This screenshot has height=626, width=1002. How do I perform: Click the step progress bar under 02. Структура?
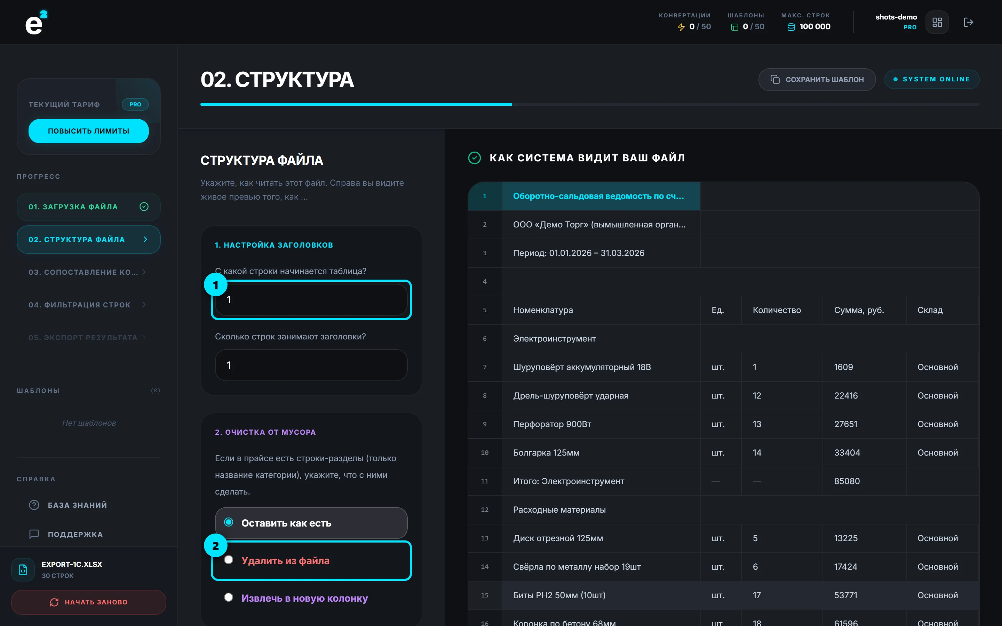(x=590, y=104)
